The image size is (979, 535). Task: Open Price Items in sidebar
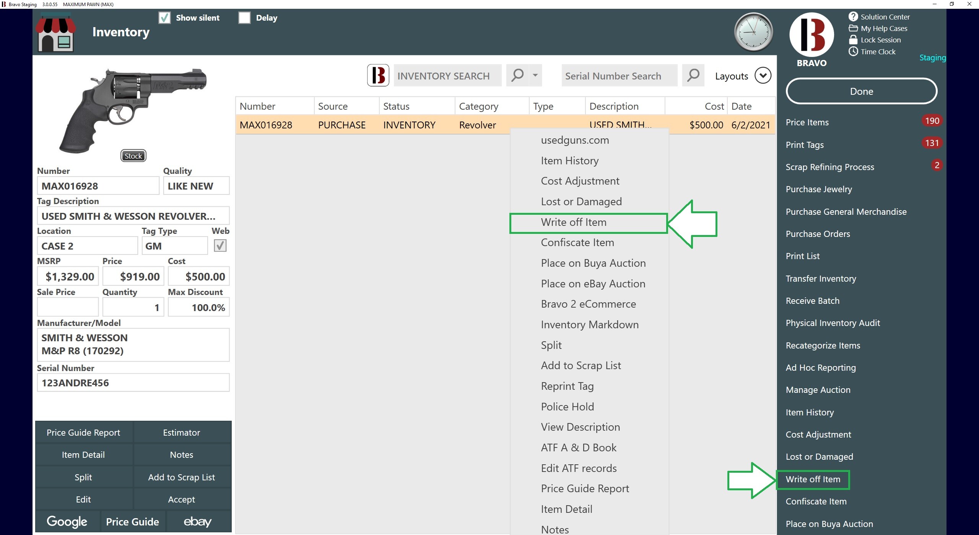807,122
